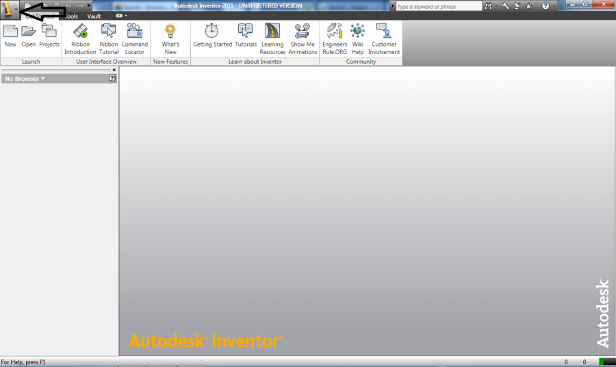The image size is (616, 367).
Task: Click the browser panel grip bar
Action: (x=56, y=70)
